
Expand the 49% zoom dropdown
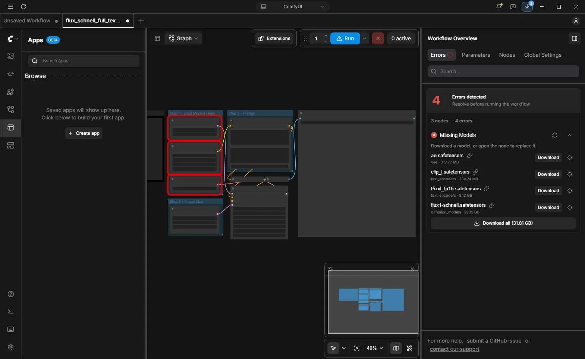(x=375, y=348)
